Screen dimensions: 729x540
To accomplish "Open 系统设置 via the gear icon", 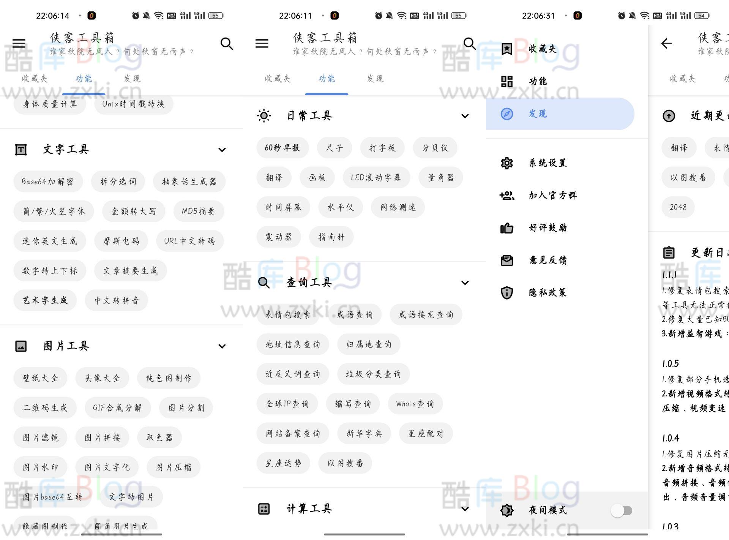I will 507,163.
